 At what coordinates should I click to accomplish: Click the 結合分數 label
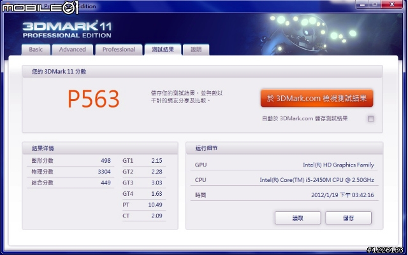[43, 183]
